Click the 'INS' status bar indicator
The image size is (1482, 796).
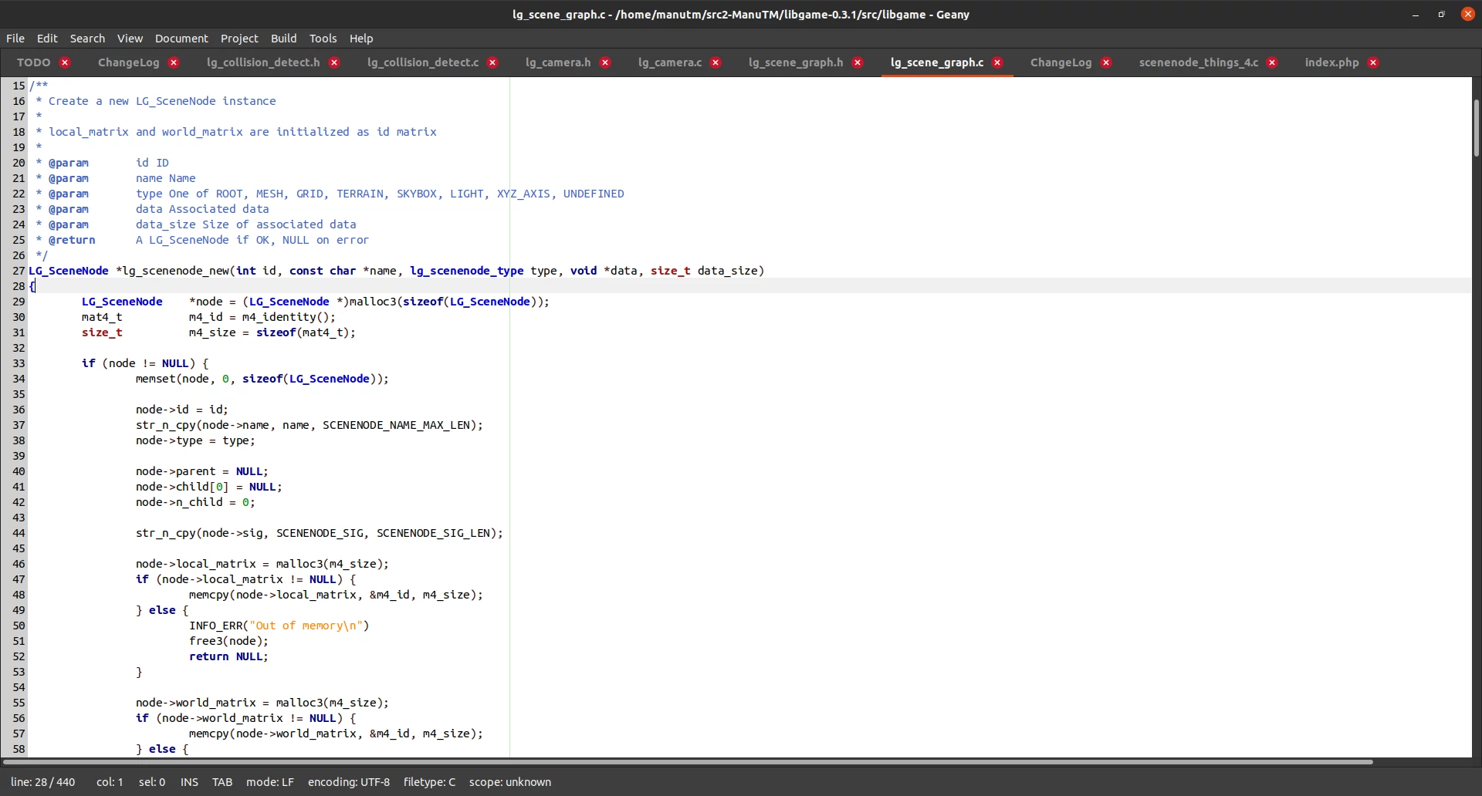pos(189,782)
